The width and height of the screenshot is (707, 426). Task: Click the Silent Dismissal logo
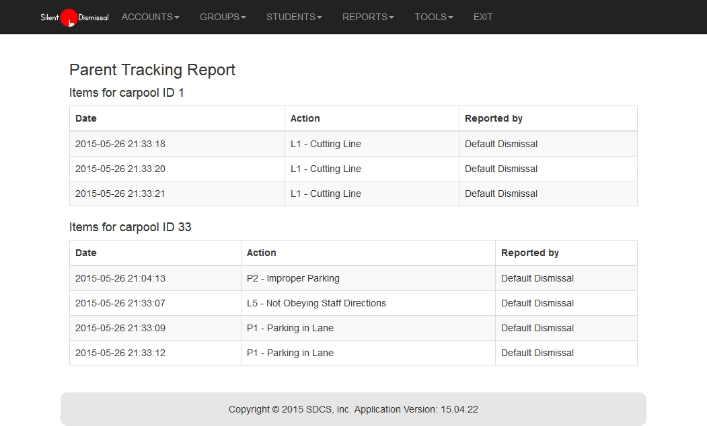pyautogui.click(x=74, y=17)
